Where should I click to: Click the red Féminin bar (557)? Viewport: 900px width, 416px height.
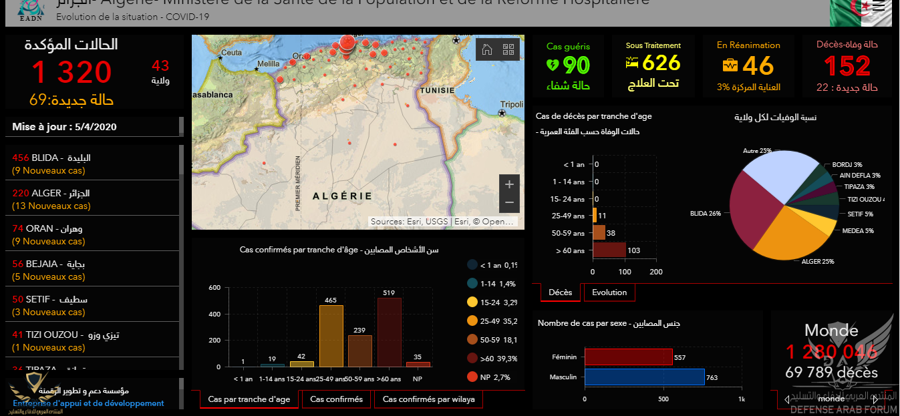coord(629,357)
